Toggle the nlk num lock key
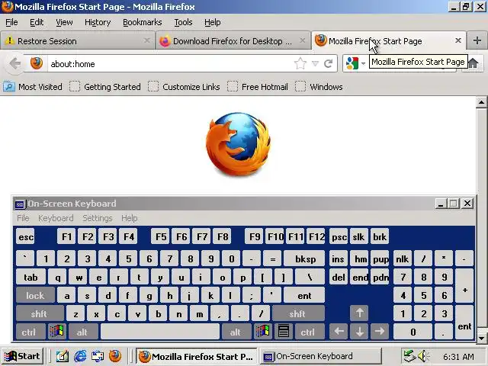Screen dimensions: 488x366 click(403, 258)
